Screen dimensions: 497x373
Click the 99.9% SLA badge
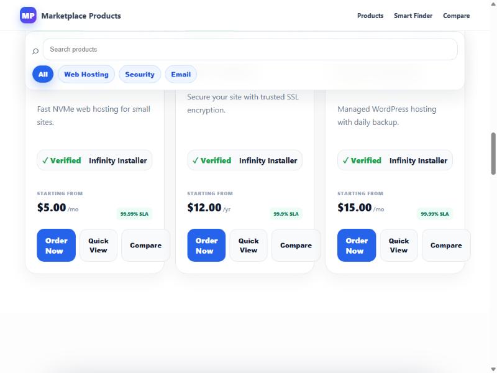tap(286, 214)
